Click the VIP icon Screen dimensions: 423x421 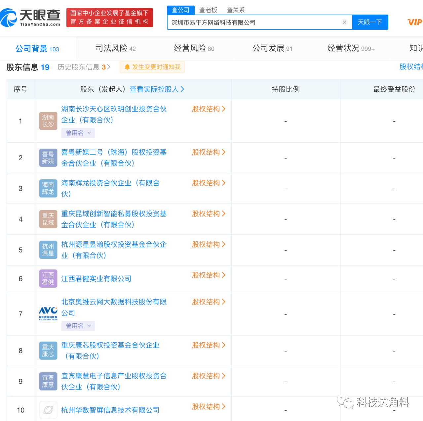[x=415, y=22]
